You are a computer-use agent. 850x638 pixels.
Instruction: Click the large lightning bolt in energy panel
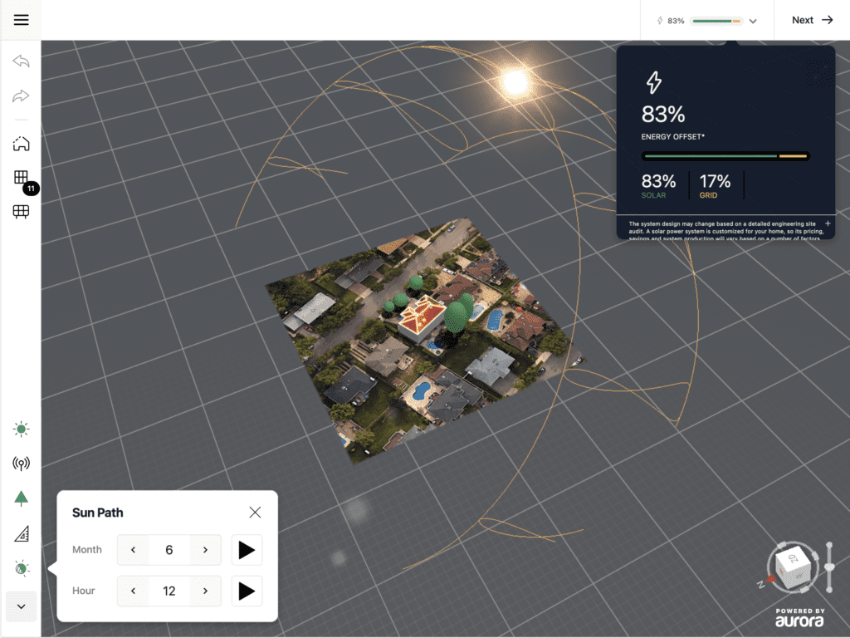point(654,82)
